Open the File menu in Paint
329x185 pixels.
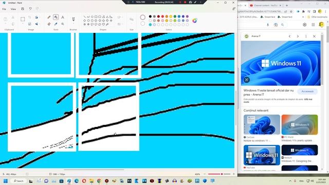(x=4, y=9)
